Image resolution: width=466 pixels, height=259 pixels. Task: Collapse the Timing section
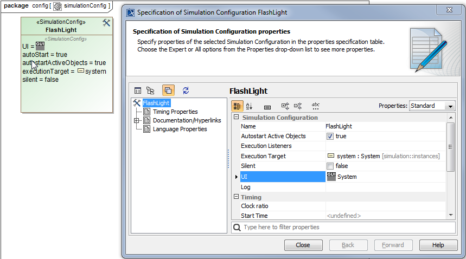237,197
